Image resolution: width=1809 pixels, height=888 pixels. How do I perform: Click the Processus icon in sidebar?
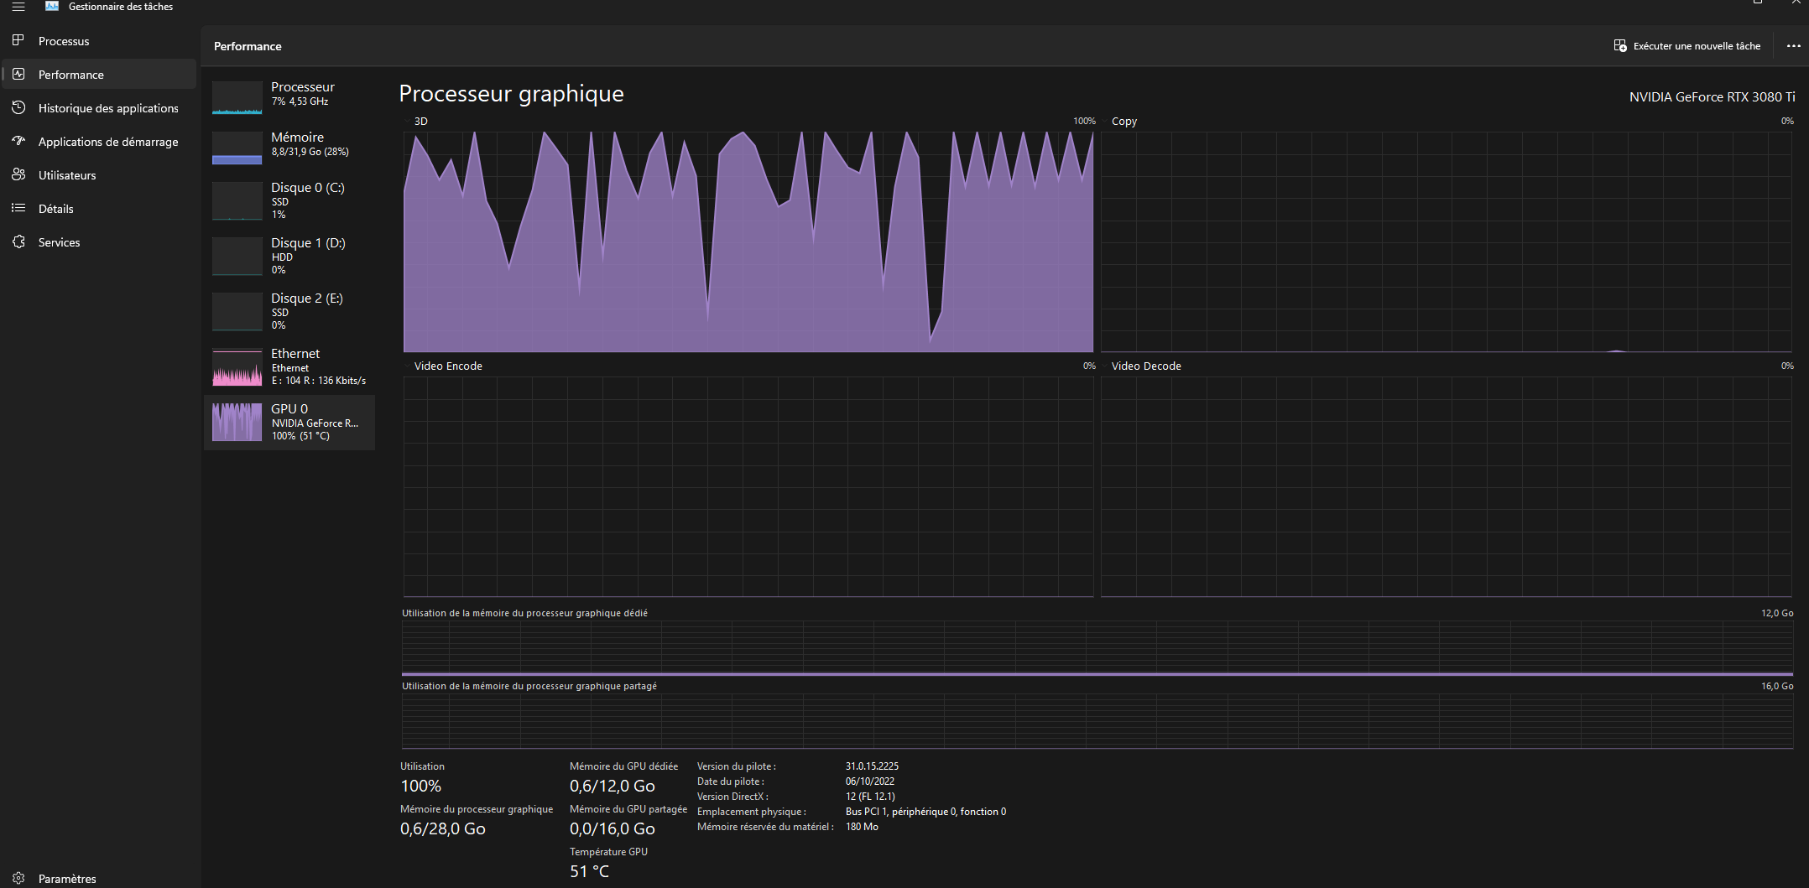click(x=18, y=40)
